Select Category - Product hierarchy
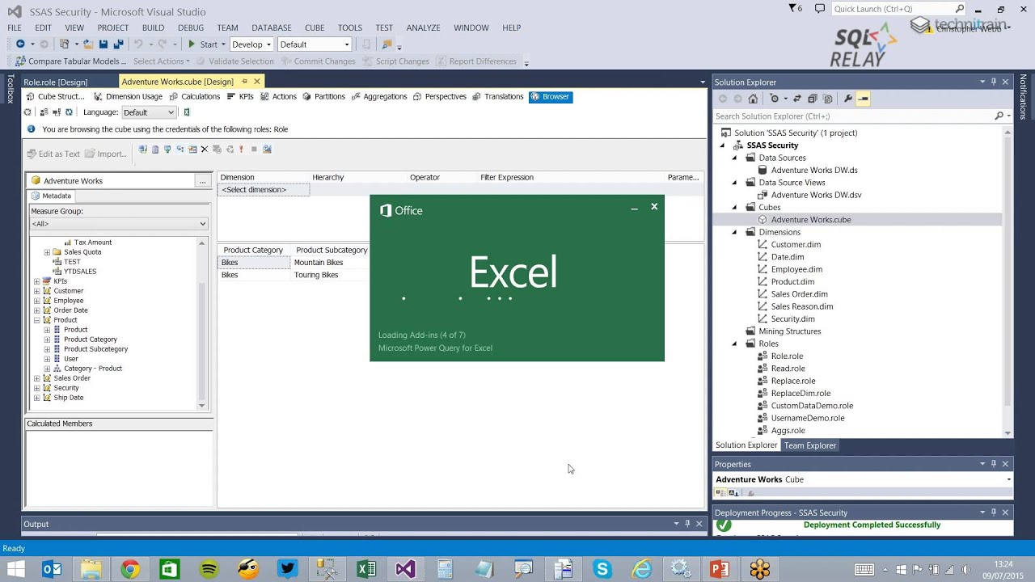1035x582 pixels. tap(93, 369)
